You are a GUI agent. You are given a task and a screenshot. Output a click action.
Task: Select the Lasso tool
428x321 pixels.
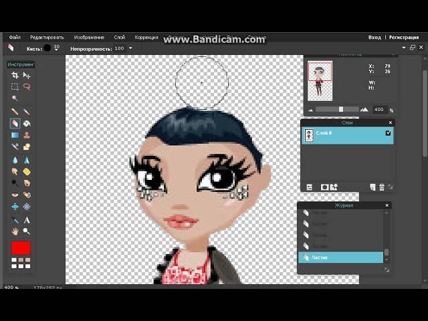[x=27, y=86]
